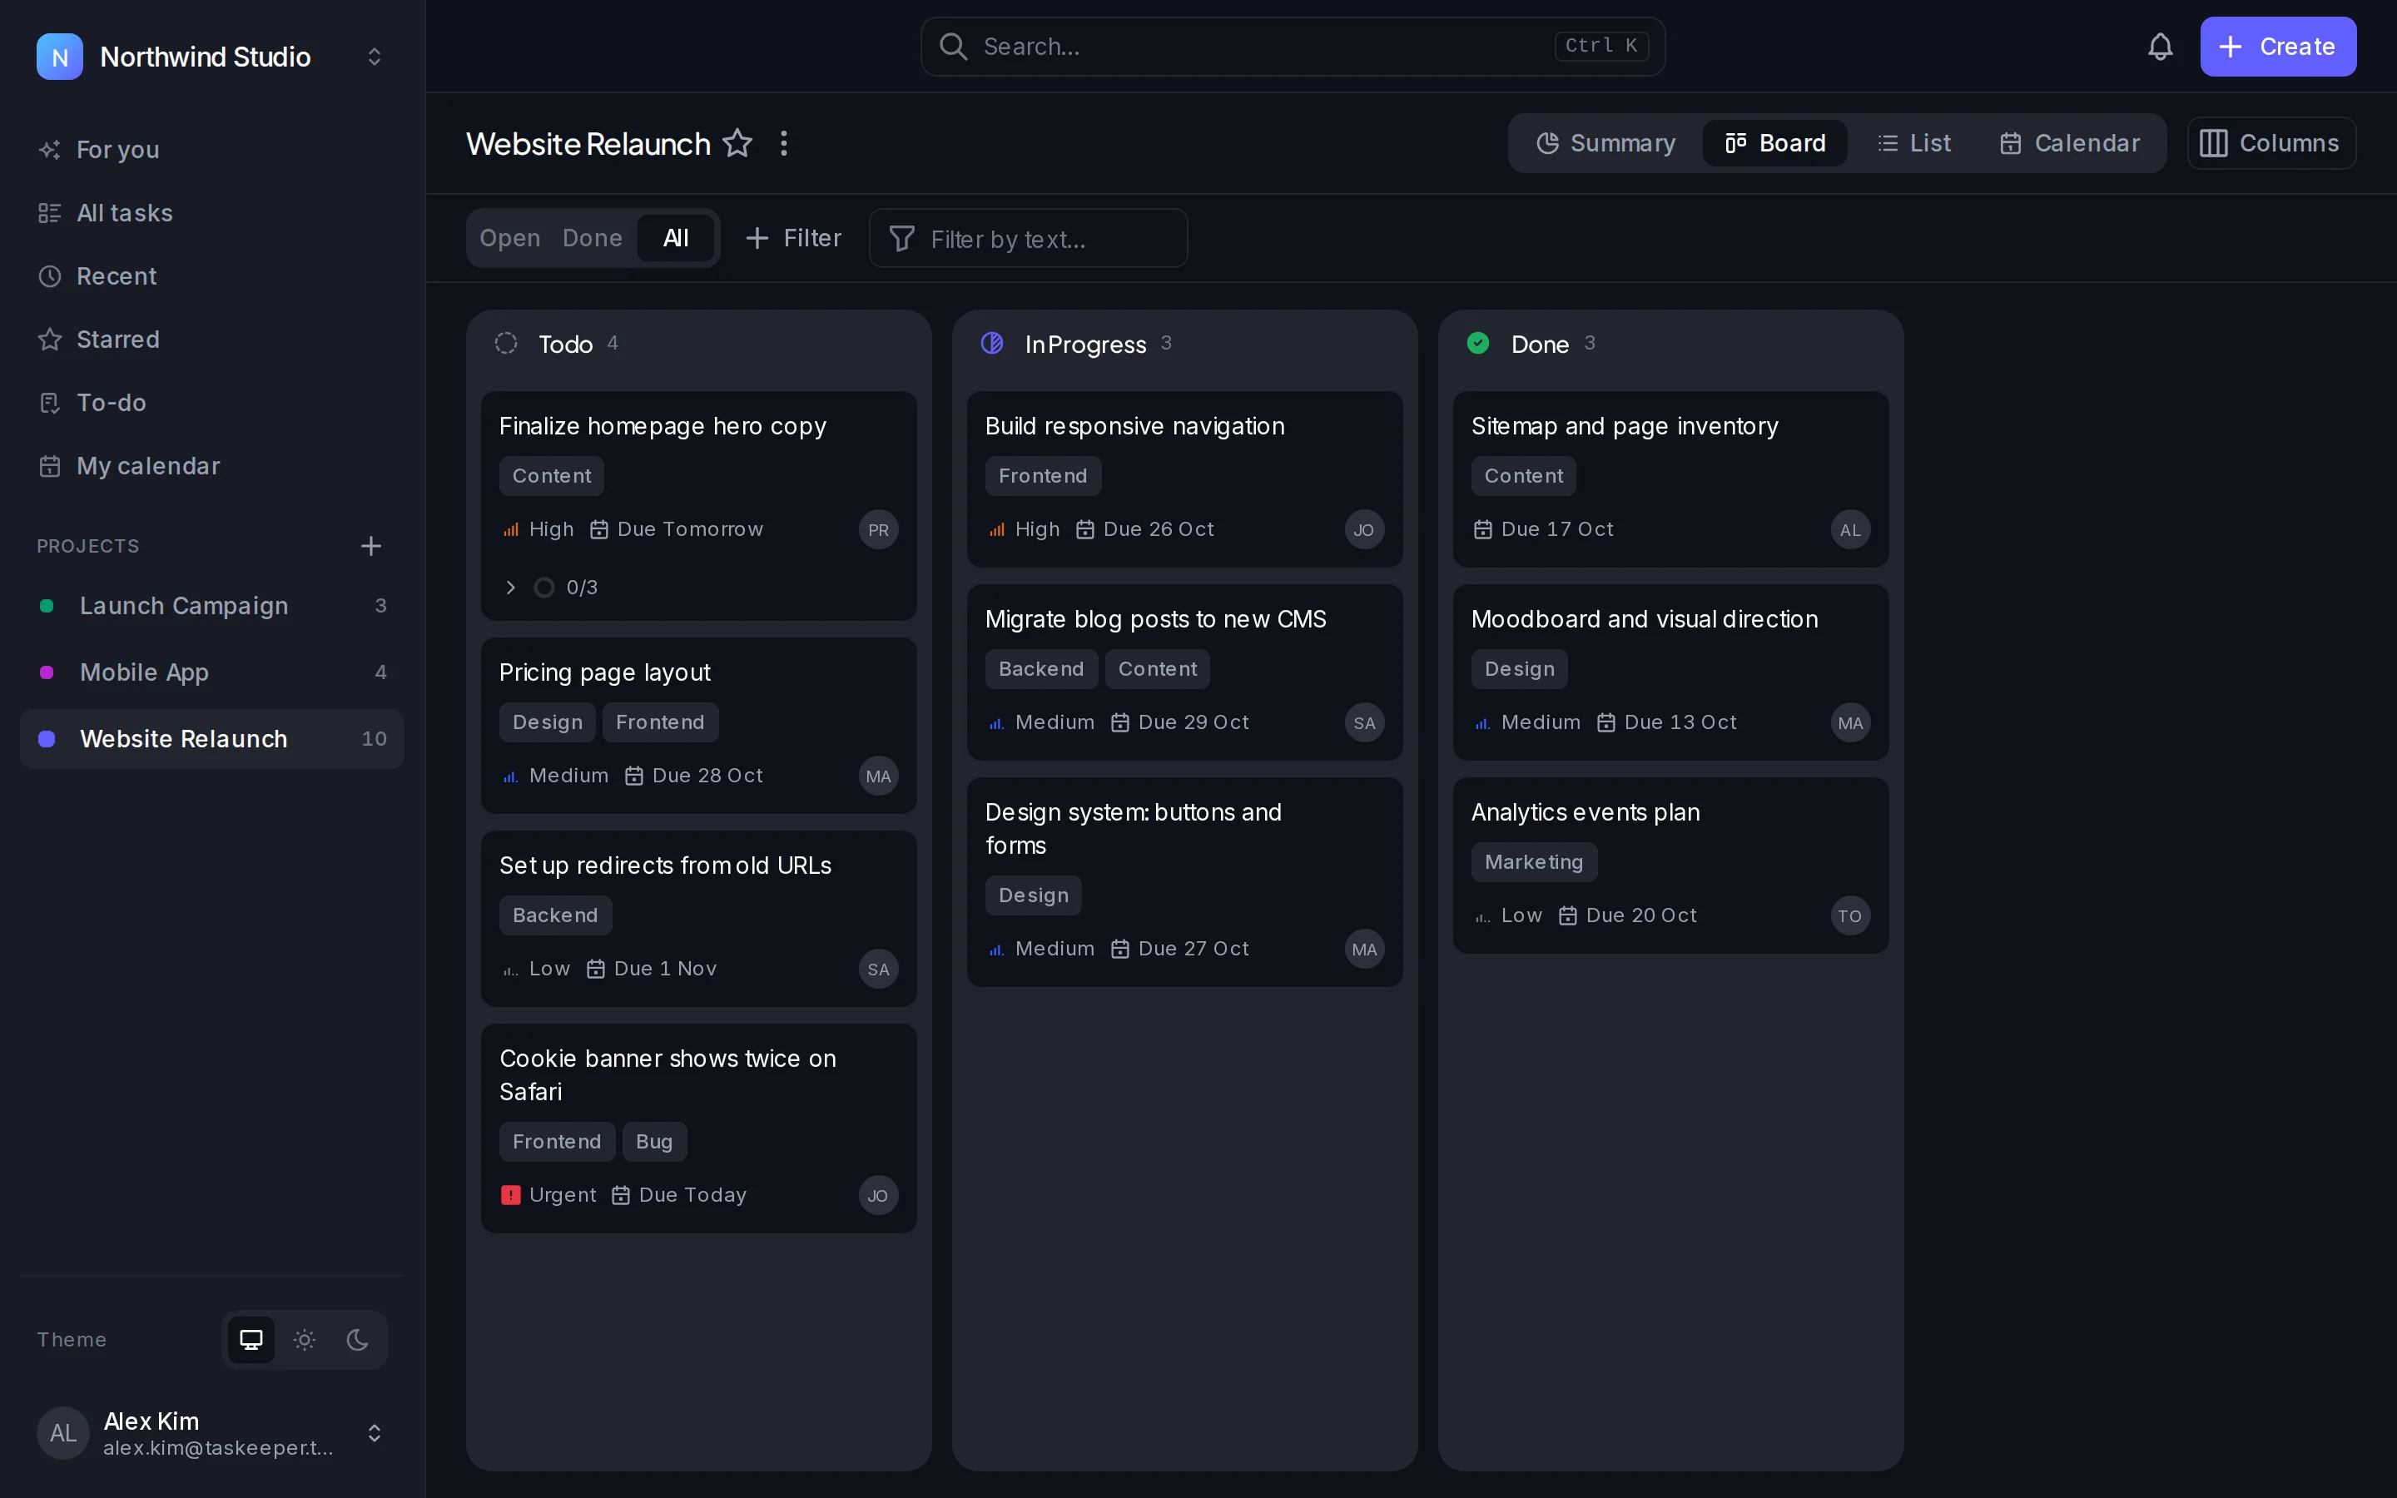Click the Create button
Image resolution: width=2397 pixels, height=1498 pixels.
[2277, 47]
